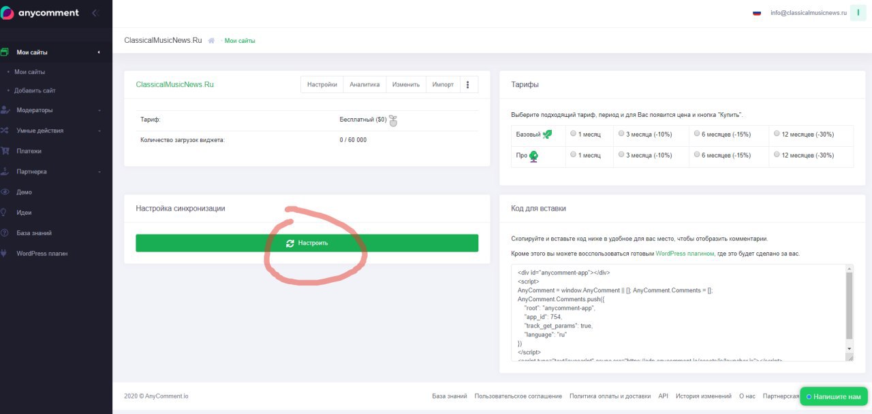This screenshot has width=872, height=414.
Task: Click the code box scroll-down arrow
Action: point(849,349)
